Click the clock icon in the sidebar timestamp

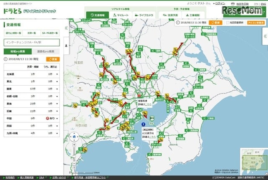point(5,59)
